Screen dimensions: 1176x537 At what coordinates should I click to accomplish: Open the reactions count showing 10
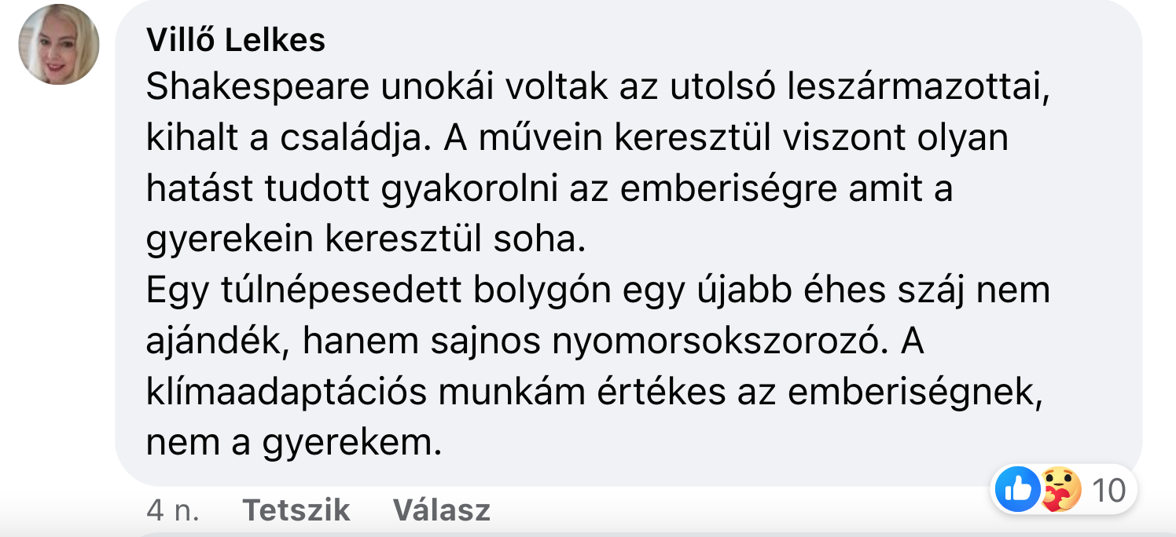click(x=1109, y=491)
